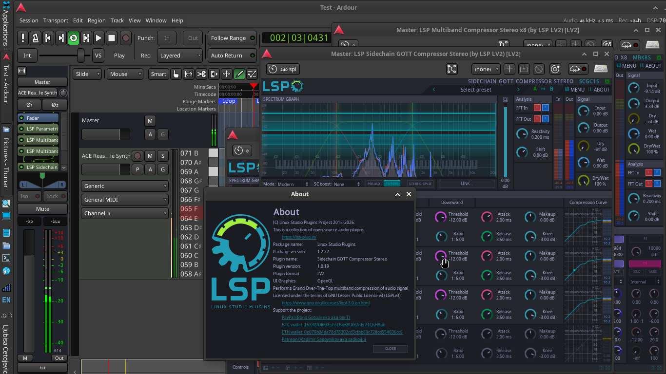Toggle FFT In left channel
666x374 pixels.
click(x=537, y=108)
